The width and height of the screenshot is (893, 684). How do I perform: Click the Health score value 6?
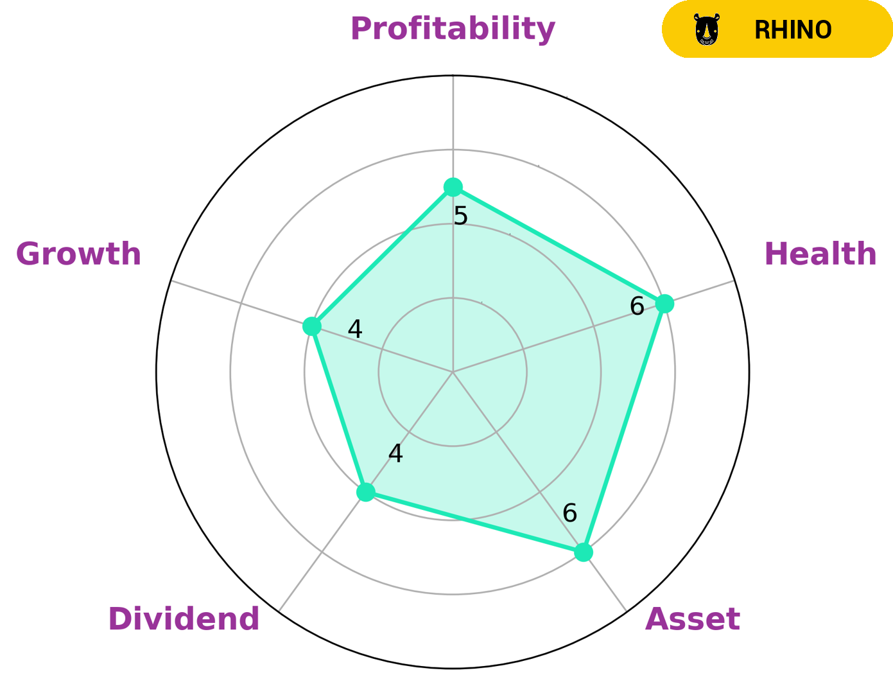click(637, 307)
